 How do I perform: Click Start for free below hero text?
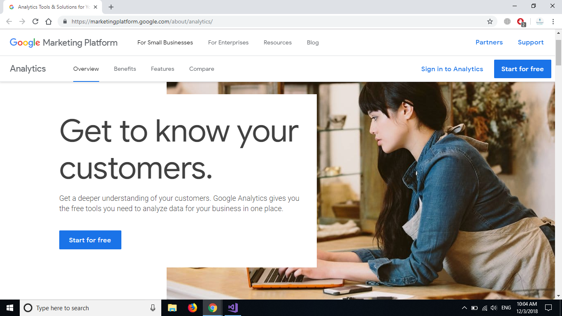pos(90,240)
